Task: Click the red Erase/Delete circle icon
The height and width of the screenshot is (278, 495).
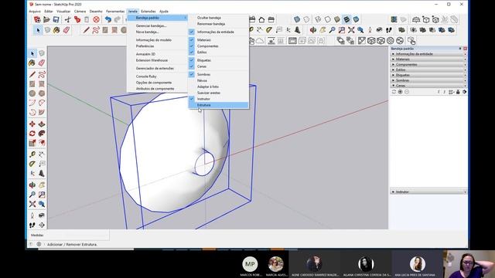Action: click(96, 19)
